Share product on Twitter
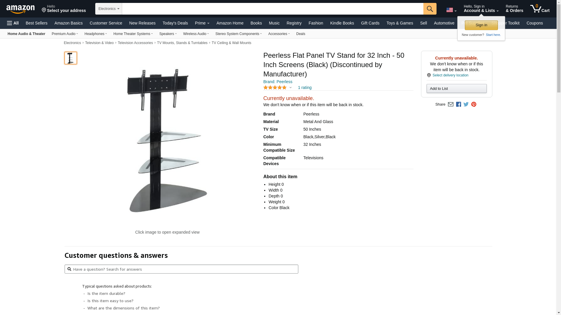Image resolution: width=561 pixels, height=315 pixels. click(466, 104)
